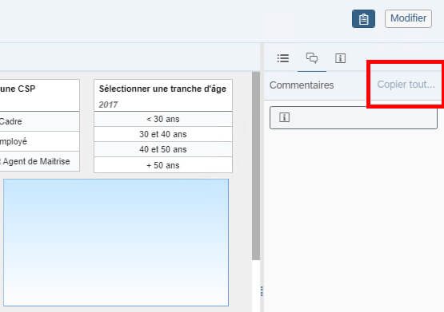Click the Commentaires panel heading
The width and height of the screenshot is (444, 312).
[302, 85]
